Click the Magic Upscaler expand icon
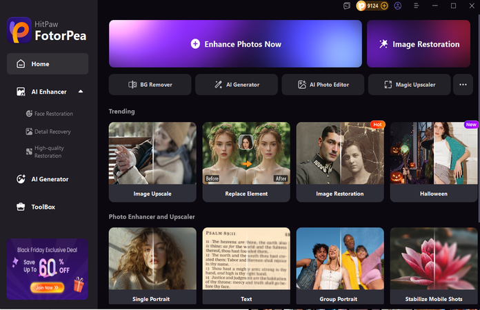The image size is (480, 310). (388, 85)
